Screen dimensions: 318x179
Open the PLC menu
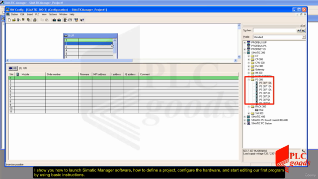(x=37, y=14)
